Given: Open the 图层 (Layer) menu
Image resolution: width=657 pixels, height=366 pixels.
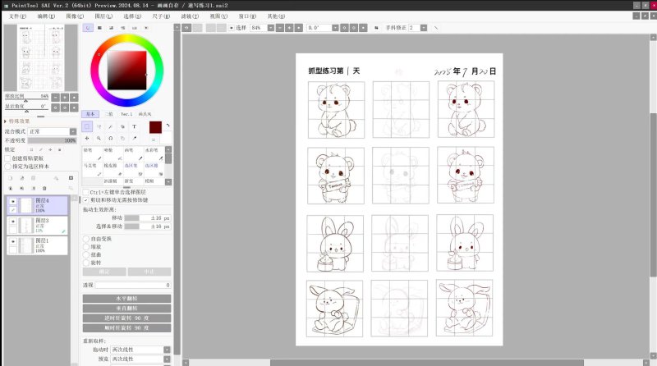Looking at the screenshot, I should click(x=103, y=16).
